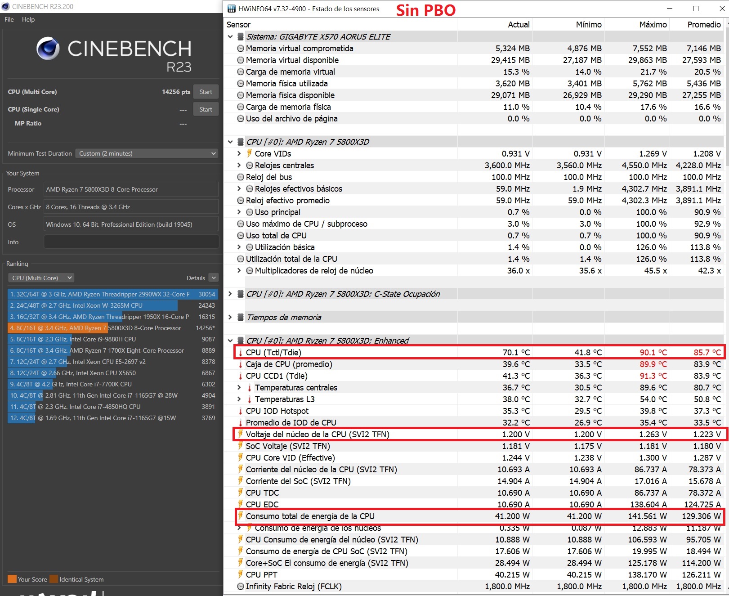
Task: Expand the Multiplicadores de reloj de núcleo row
Action: pyautogui.click(x=239, y=271)
